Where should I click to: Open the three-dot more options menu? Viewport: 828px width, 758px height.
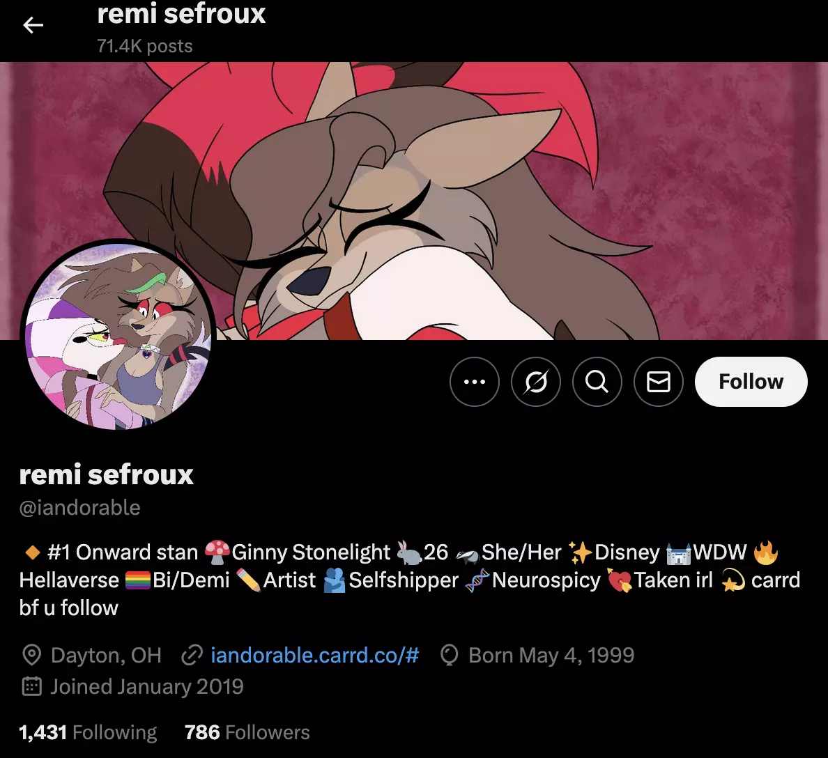coord(474,382)
